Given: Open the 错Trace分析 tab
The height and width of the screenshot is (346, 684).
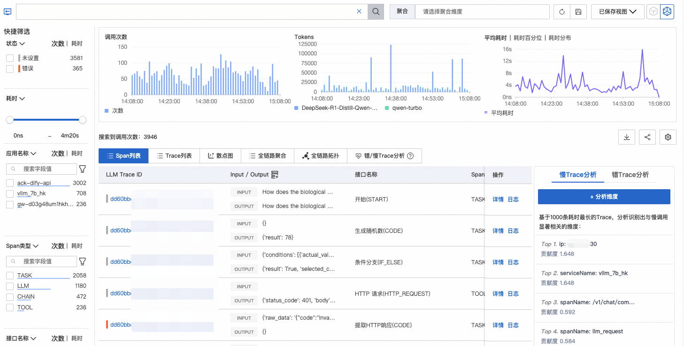Looking at the screenshot, I should point(630,175).
